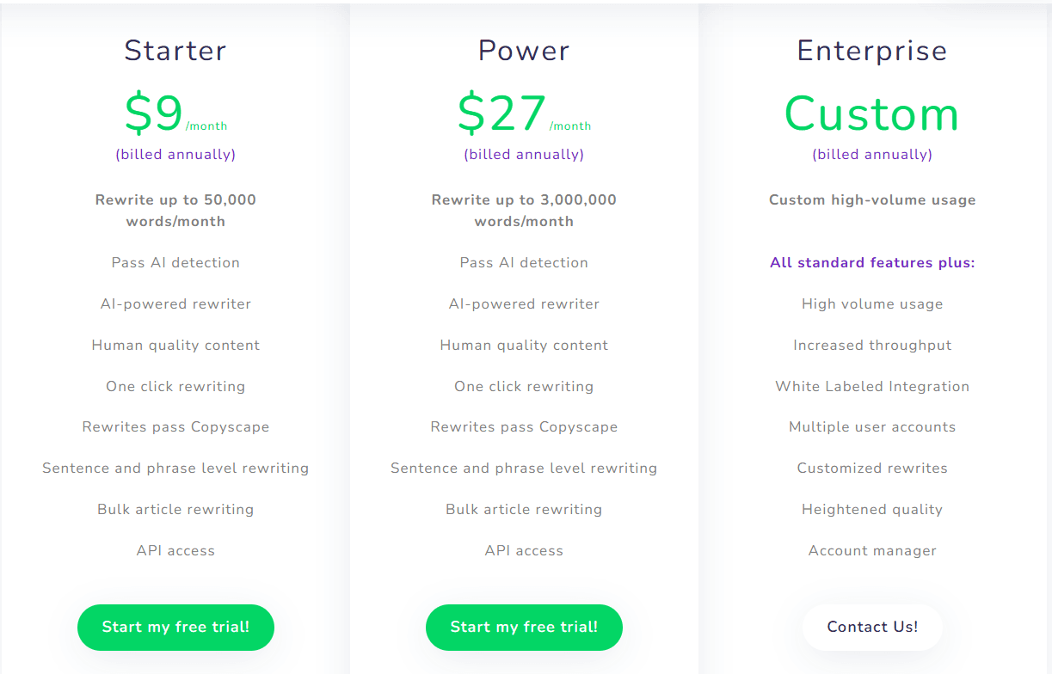Viewport: 1052px width, 674px height.
Task: Click 'billed annually' under Enterprise Custom price
Action: (872, 155)
